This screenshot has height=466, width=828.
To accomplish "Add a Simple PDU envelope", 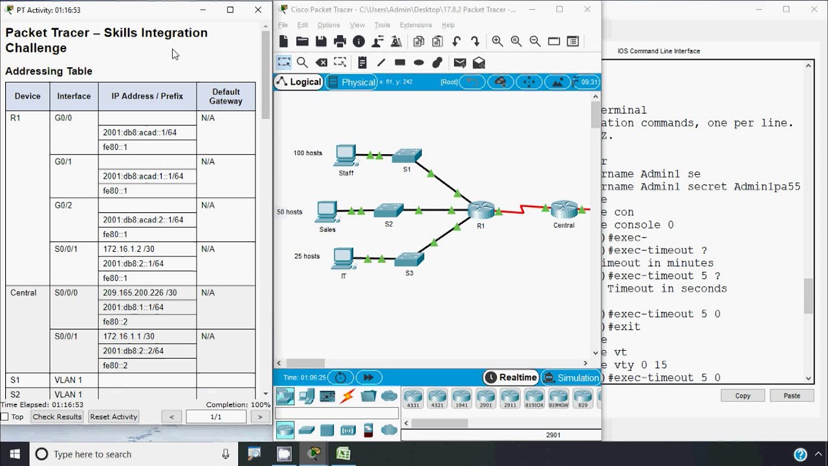I will pos(460,63).
